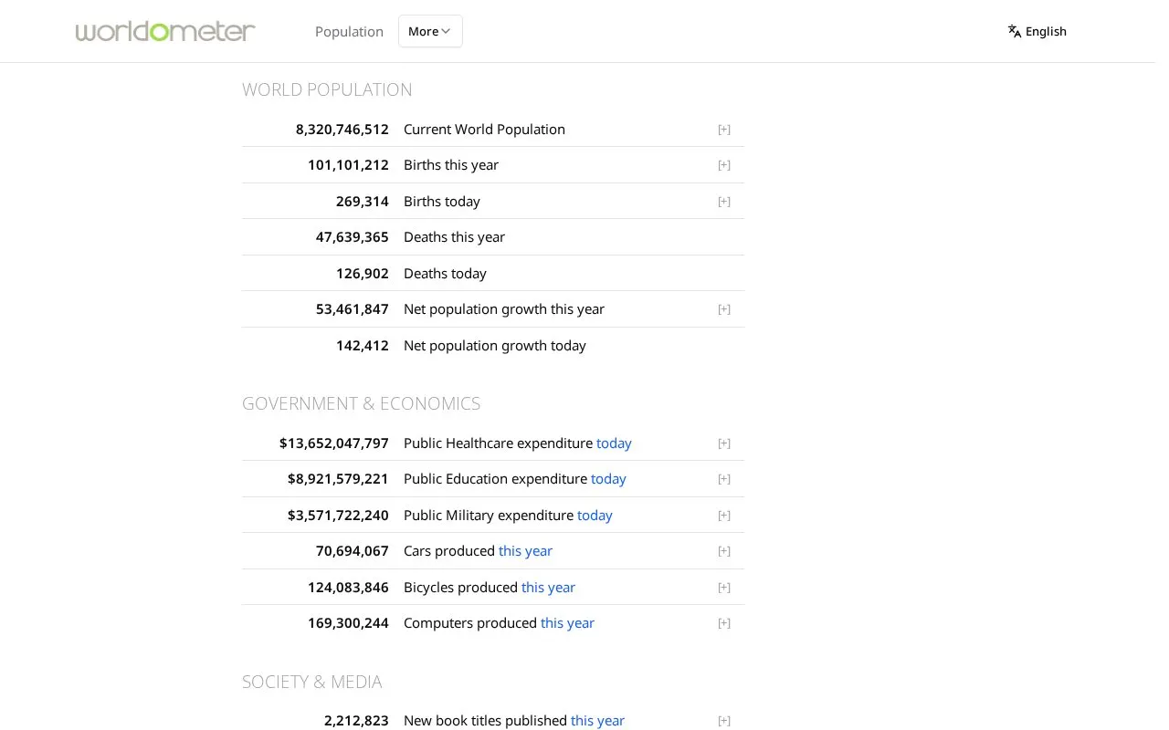Click the Current World Population label

[484, 130]
